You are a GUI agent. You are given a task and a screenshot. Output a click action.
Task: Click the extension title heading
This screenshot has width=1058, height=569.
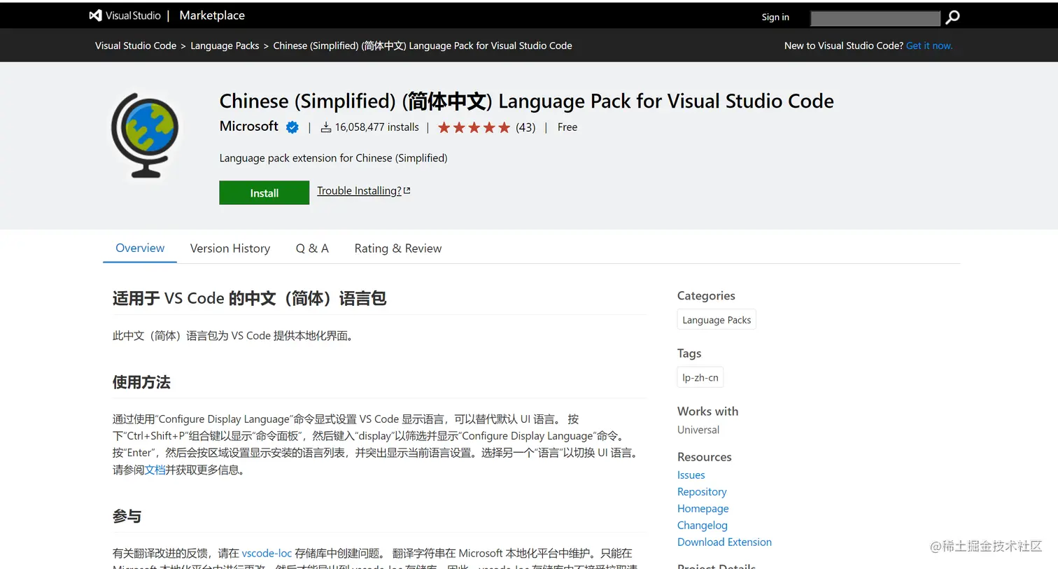coord(526,101)
